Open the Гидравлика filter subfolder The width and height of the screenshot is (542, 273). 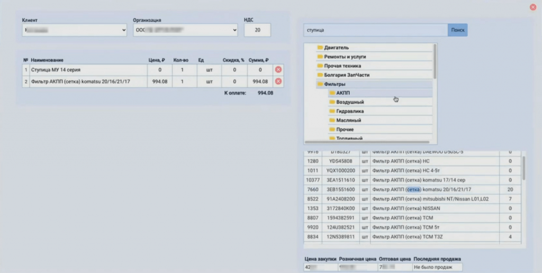click(349, 111)
